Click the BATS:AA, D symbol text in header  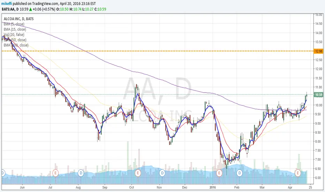tap(10, 9)
